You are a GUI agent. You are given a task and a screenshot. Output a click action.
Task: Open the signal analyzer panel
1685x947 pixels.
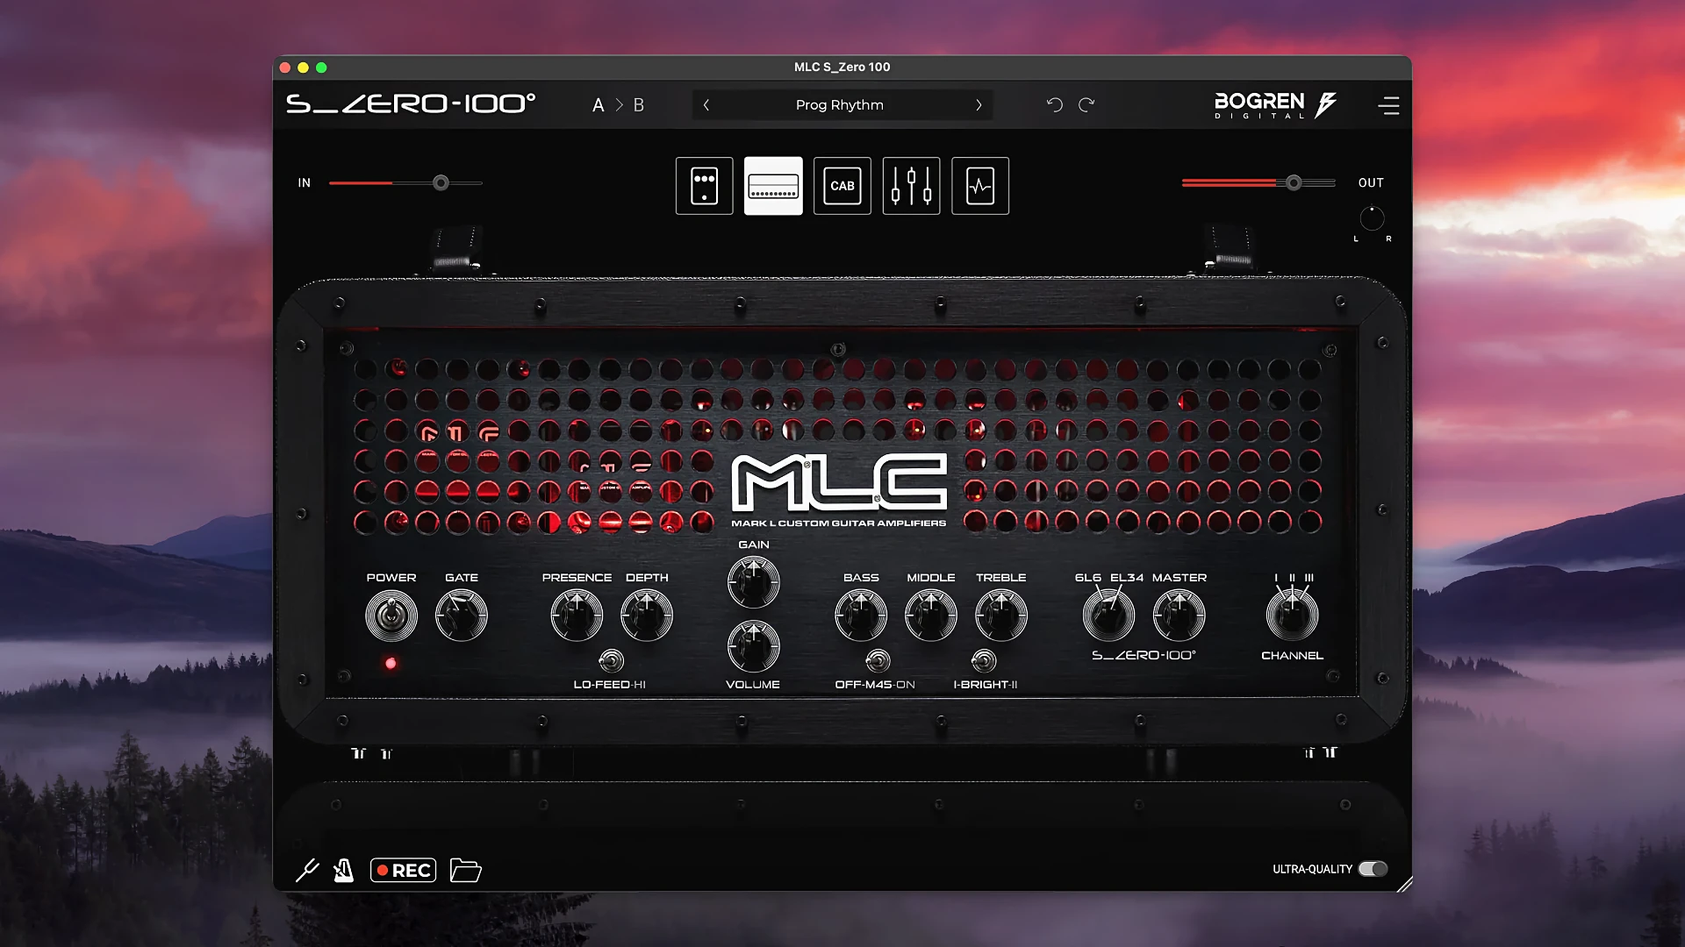point(979,186)
